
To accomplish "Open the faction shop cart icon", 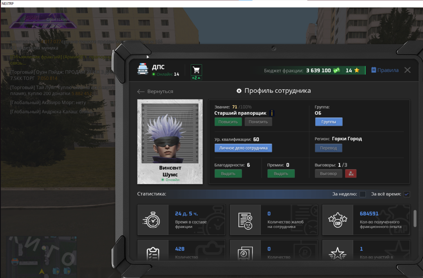I will click(x=196, y=70).
